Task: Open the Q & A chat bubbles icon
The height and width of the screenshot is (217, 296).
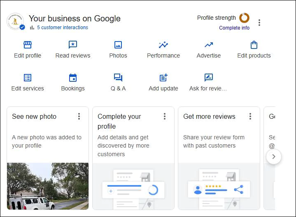Action: pos(118,78)
